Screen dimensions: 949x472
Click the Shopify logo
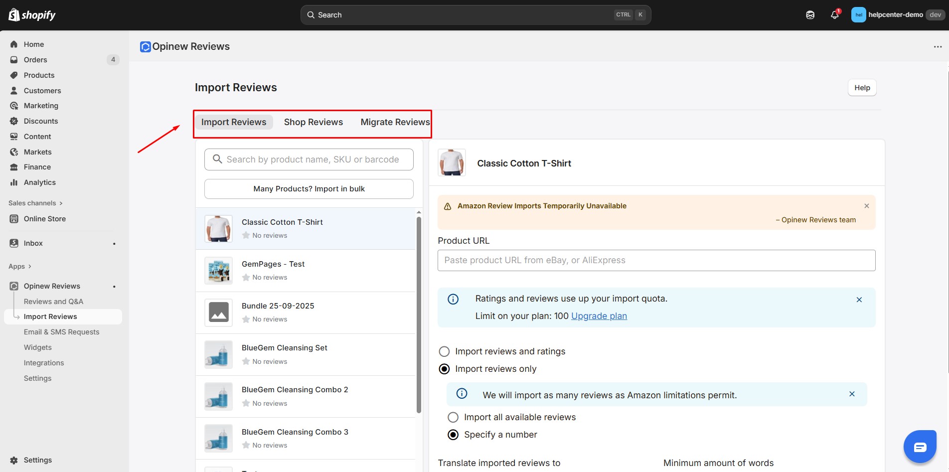point(32,15)
